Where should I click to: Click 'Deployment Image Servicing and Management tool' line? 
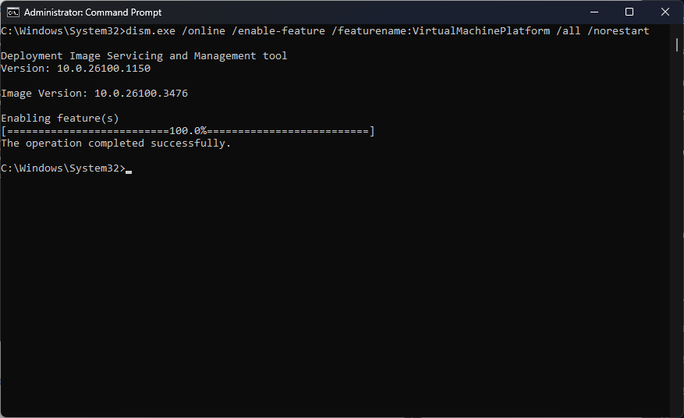144,56
